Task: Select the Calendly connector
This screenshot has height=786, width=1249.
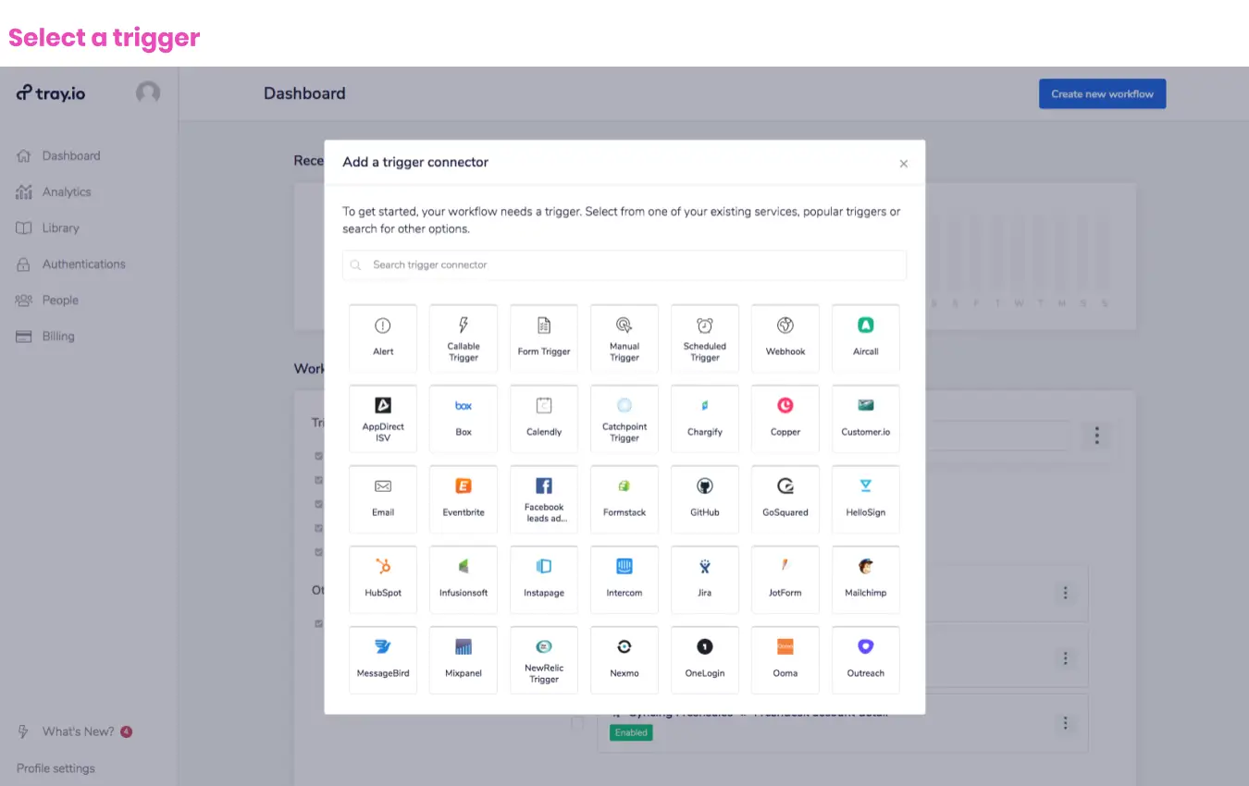Action: (x=544, y=419)
